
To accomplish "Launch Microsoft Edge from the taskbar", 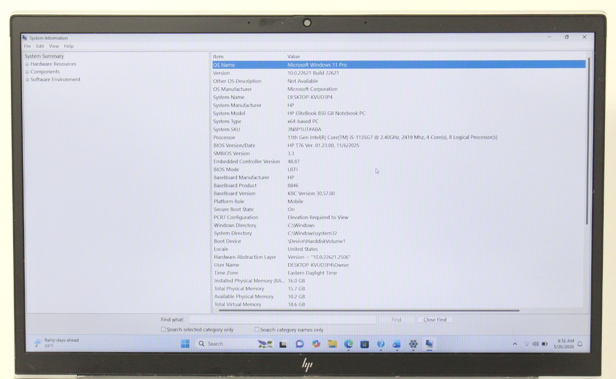I will (x=348, y=344).
